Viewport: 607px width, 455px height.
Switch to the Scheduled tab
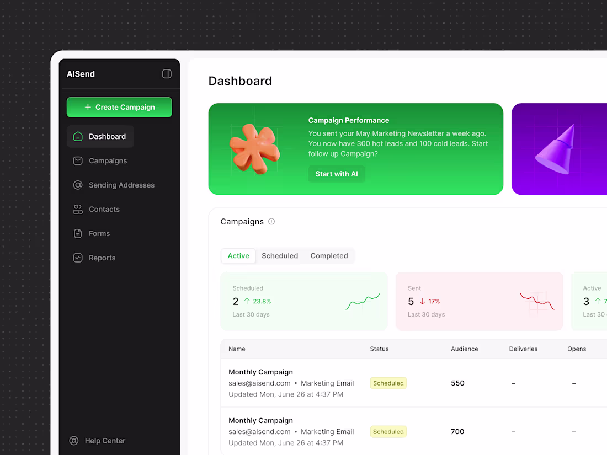280,256
